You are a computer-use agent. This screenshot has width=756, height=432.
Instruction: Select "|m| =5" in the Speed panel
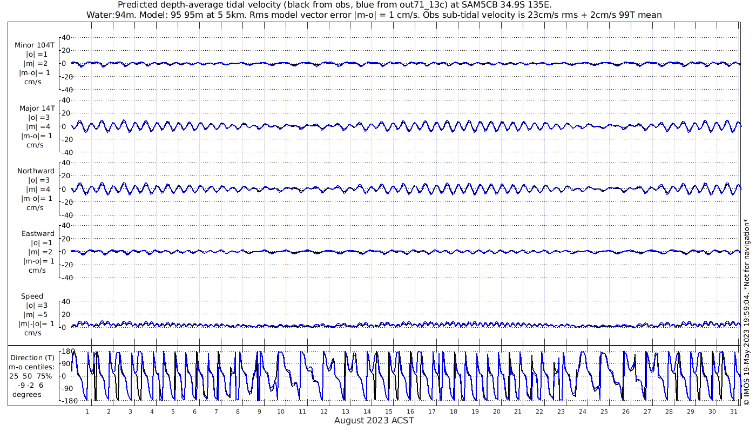(37, 314)
